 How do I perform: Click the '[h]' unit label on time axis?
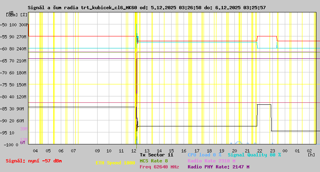point(311,154)
